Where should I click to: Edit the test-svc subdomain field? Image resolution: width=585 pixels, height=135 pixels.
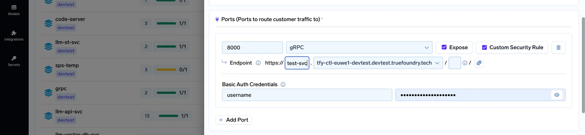click(297, 63)
